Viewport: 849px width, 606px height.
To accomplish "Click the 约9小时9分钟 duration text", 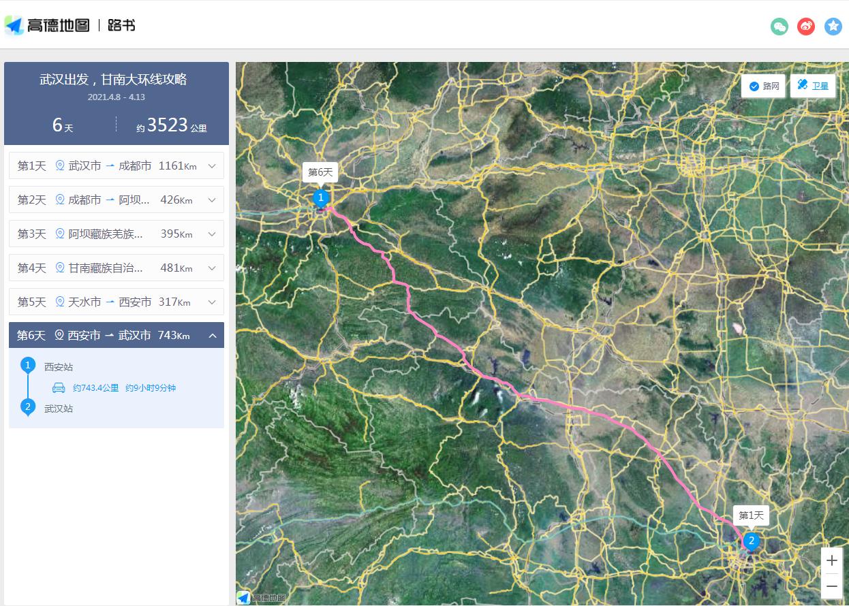I will (x=151, y=387).
